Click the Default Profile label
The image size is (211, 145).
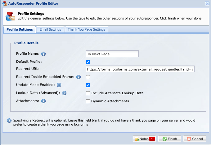click(29, 62)
